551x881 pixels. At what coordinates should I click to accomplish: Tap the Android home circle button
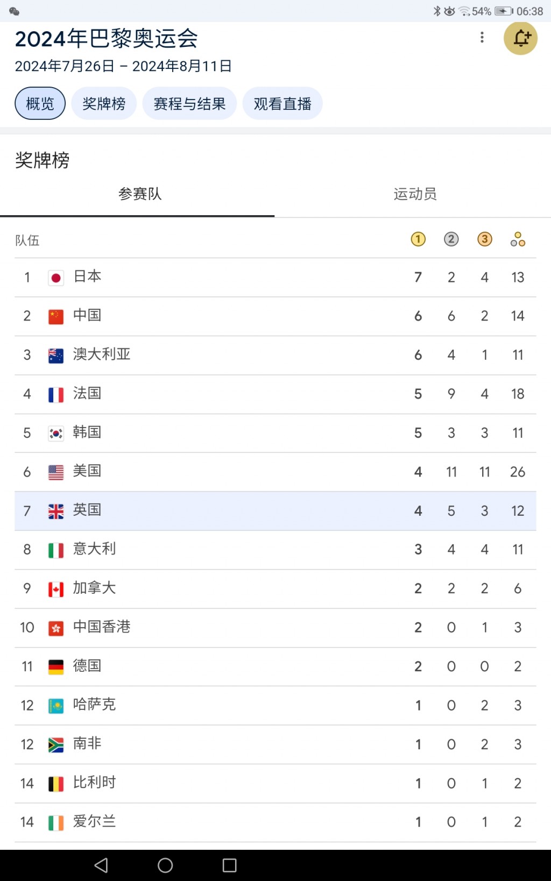pos(165,865)
